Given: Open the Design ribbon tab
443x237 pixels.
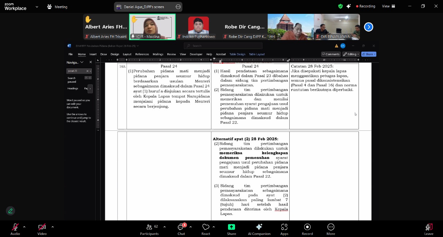Looking at the screenshot, I should tap(115, 54).
